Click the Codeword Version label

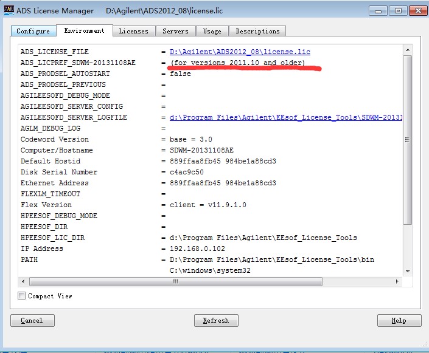[55, 139]
